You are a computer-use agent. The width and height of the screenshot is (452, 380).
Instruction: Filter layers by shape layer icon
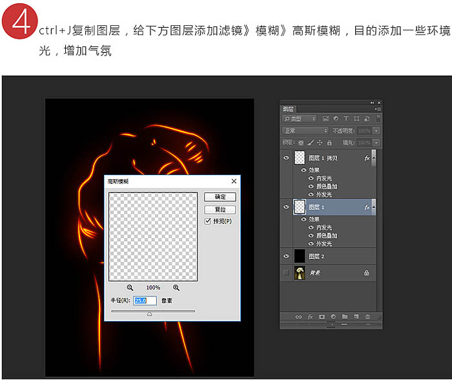(356, 119)
